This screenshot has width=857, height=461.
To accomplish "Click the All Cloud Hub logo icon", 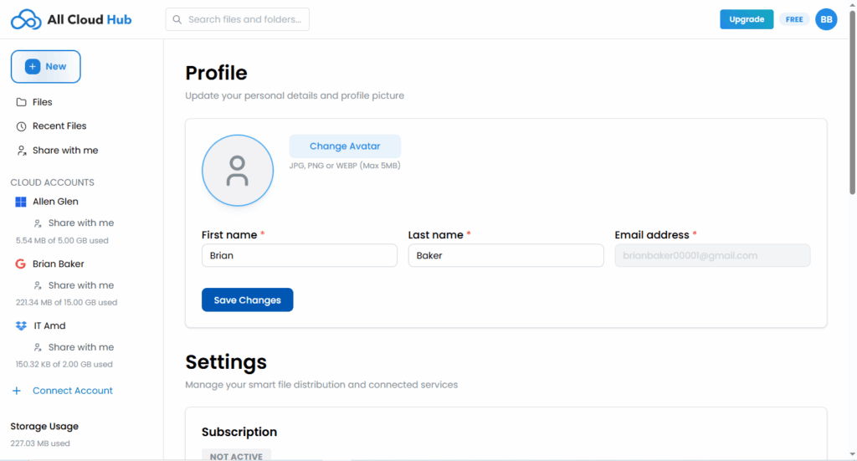I will (26, 20).
